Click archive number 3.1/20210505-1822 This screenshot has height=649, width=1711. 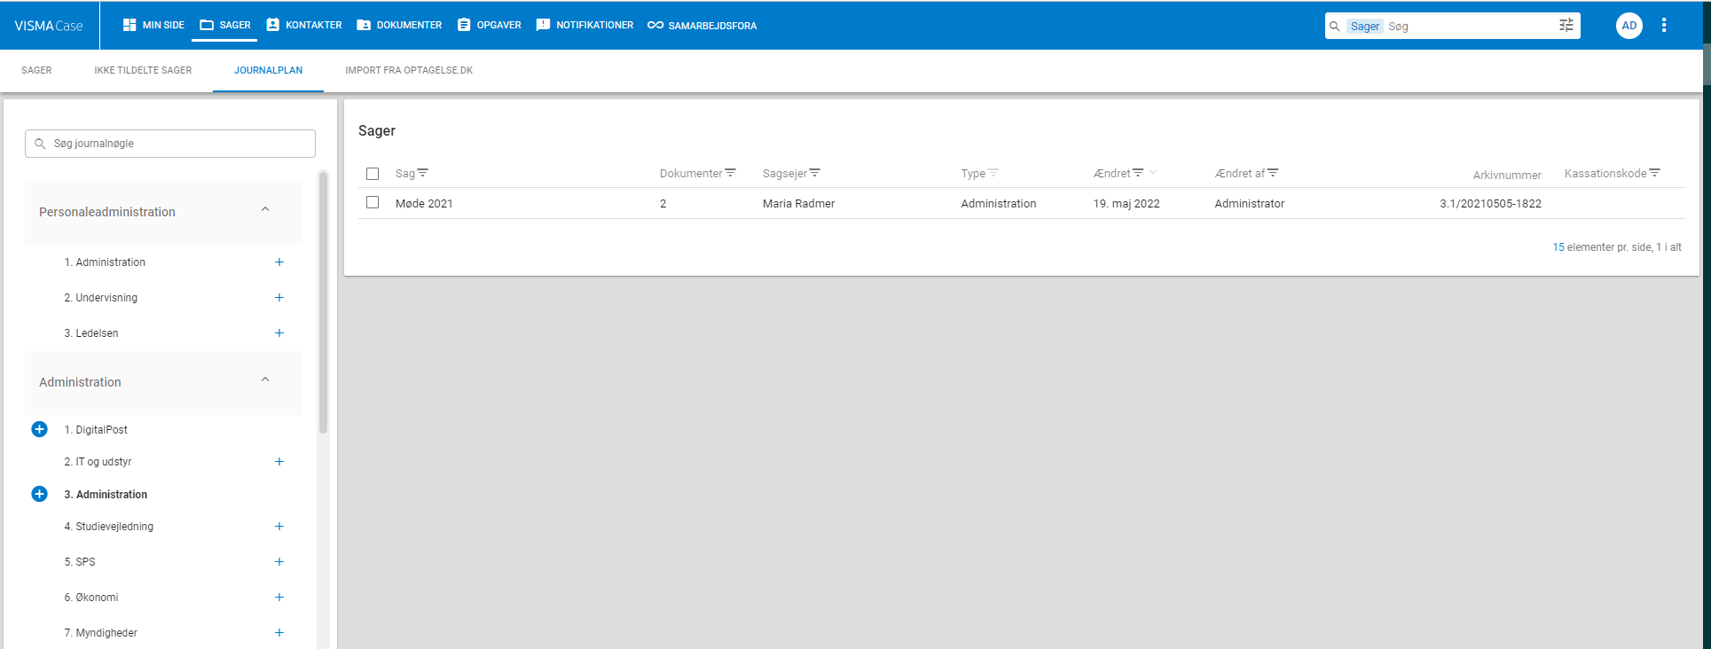tap(1490, 204)
